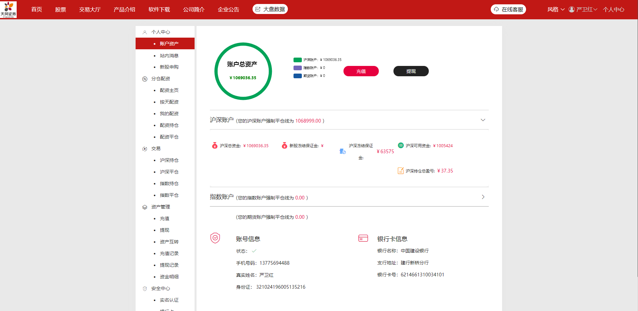638x311 pixels.
Task: Open the 风格 style dropdown
Action: pos(555,9)
